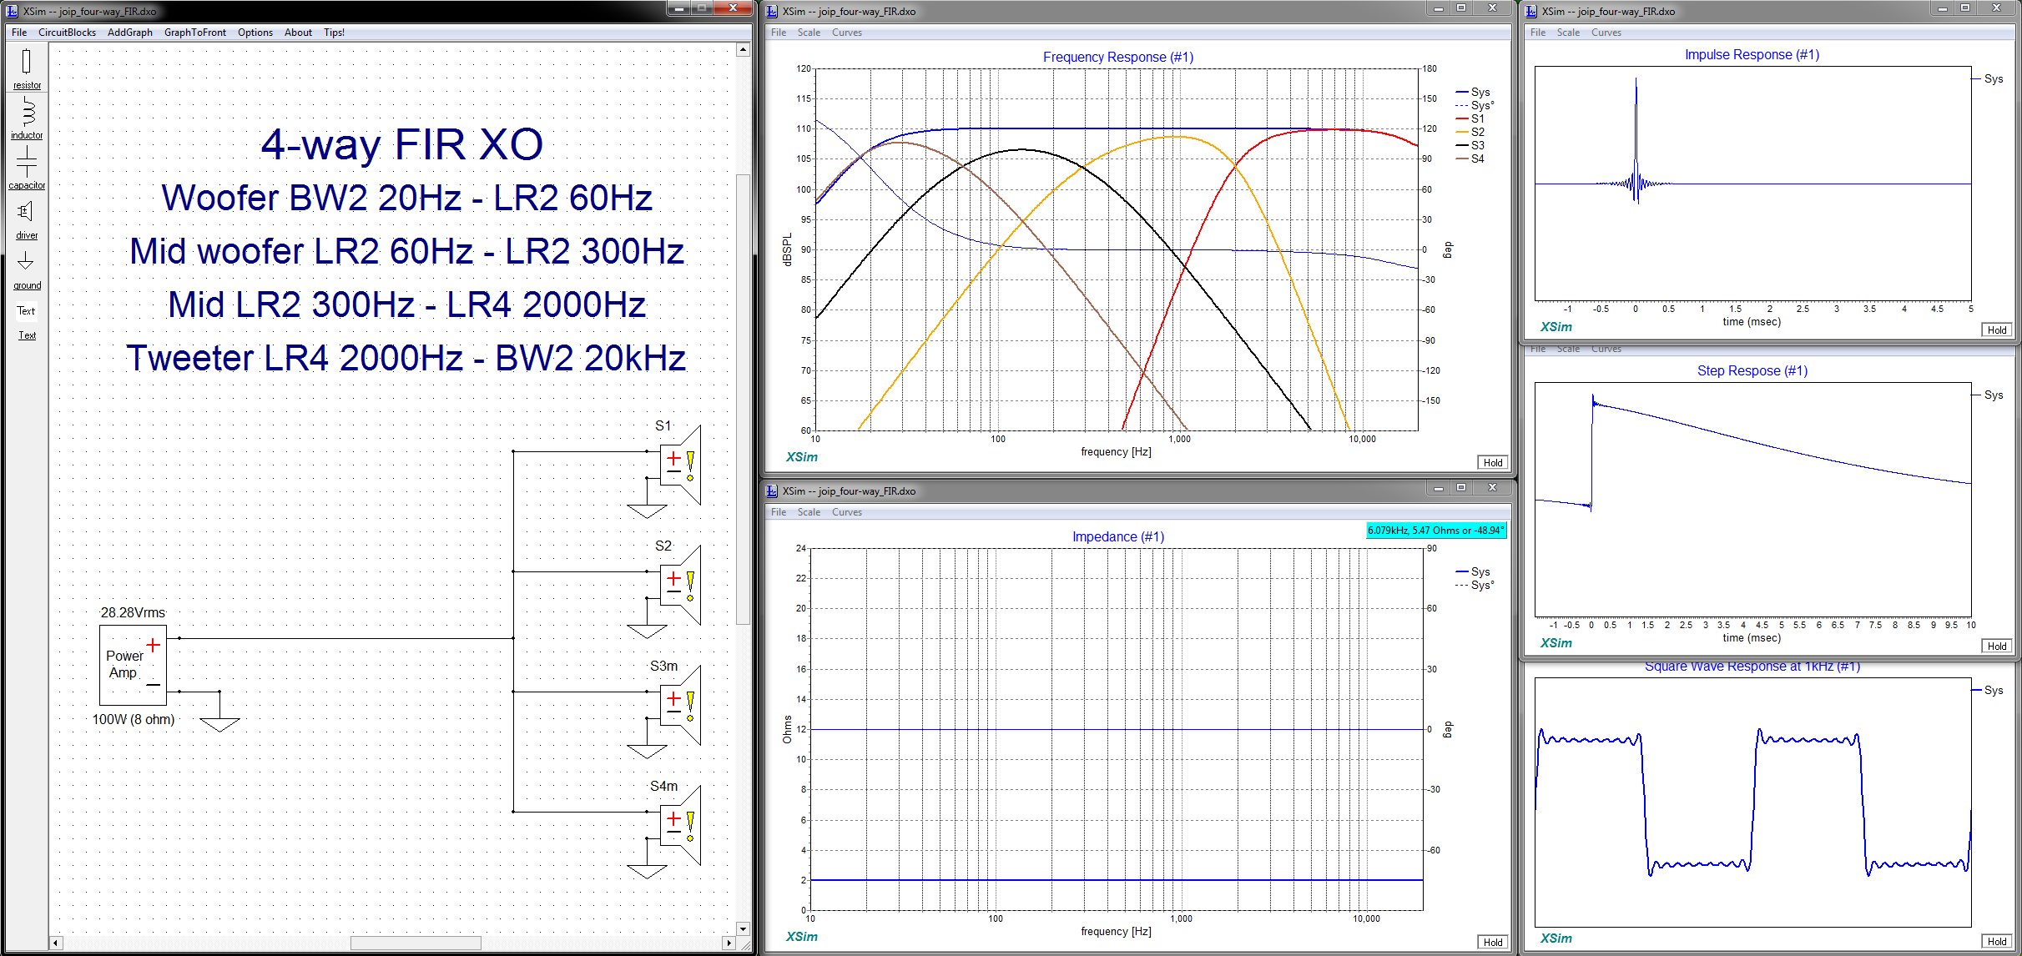Open File menu in Impedance window
This screenshot has width=2022, height=956.
tap(779, 512)
